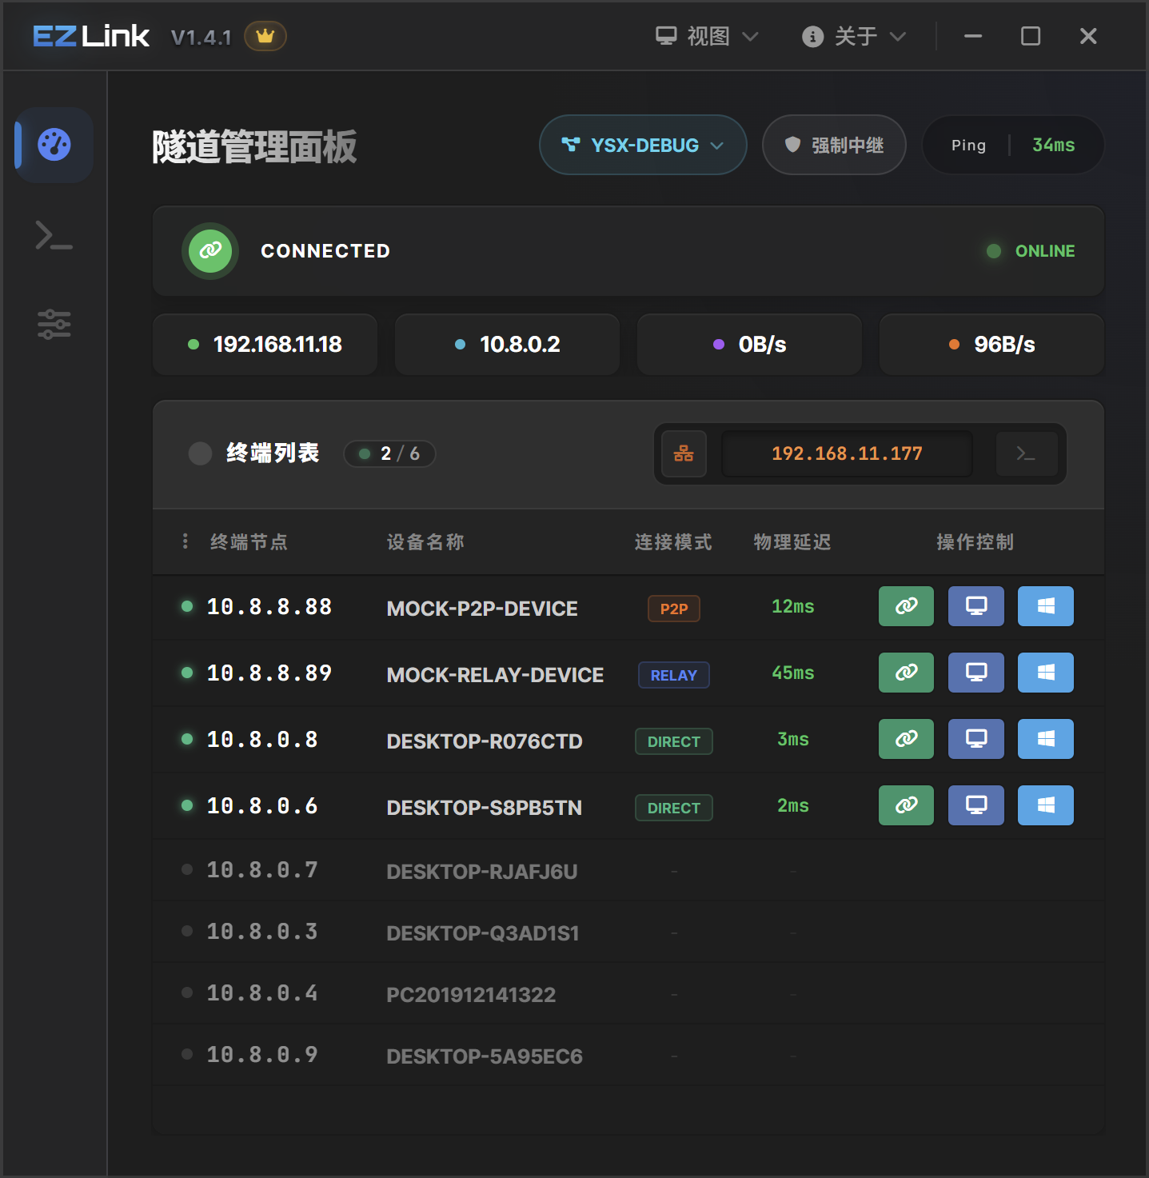The height and width of the screenshot is (1178, 1149).
Task: Click Windows button for MOCK-P2P-DEVICE
Action: [1046, 606]
